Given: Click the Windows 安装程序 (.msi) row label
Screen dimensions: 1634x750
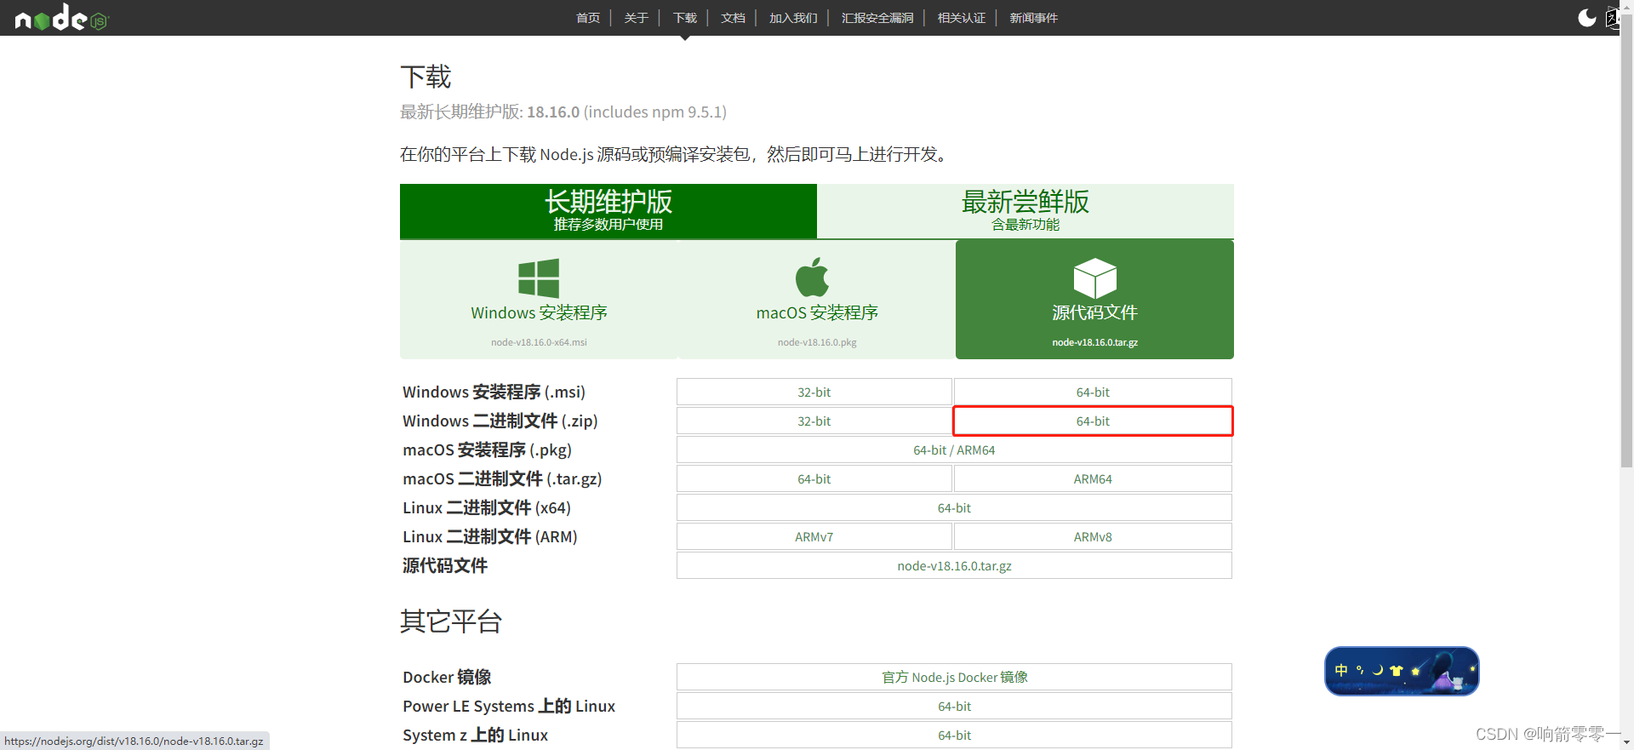Looking at the screenshot, I should pyautogui.click(x=494, y=392).
